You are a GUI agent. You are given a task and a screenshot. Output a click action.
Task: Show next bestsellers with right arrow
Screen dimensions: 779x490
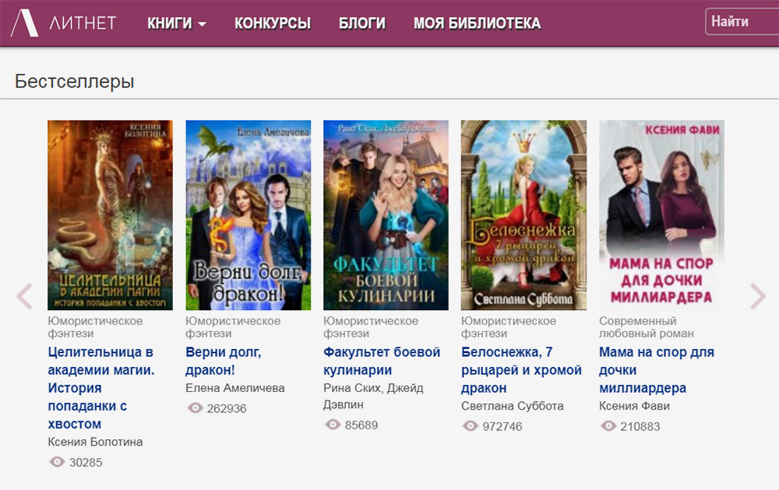tap(758, 296)
